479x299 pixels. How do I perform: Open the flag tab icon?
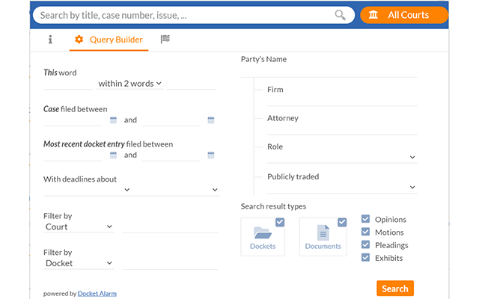(165, 40)
